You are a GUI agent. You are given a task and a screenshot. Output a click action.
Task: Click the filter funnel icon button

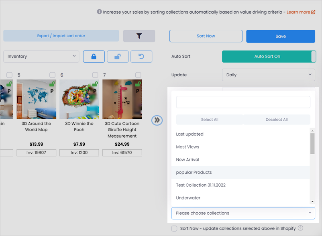[139, 36]
